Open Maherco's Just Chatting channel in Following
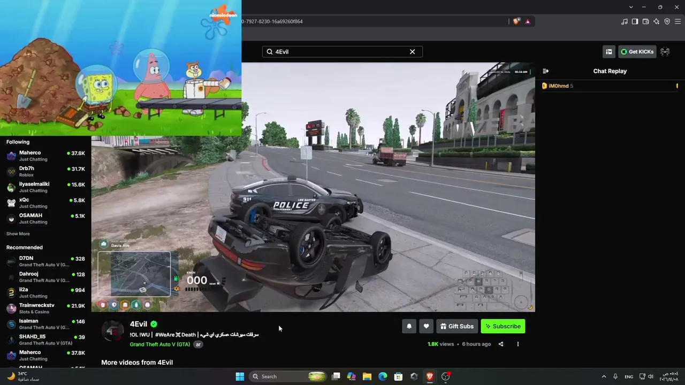Viewport: 685px width, 385px height. pos(45,156)
